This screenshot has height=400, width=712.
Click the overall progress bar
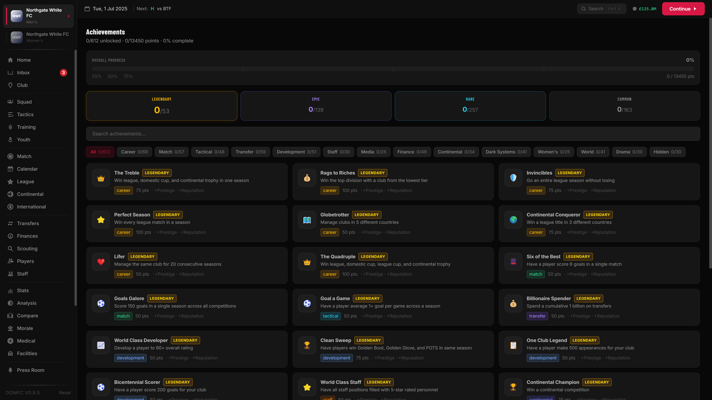tap(393, 69)
